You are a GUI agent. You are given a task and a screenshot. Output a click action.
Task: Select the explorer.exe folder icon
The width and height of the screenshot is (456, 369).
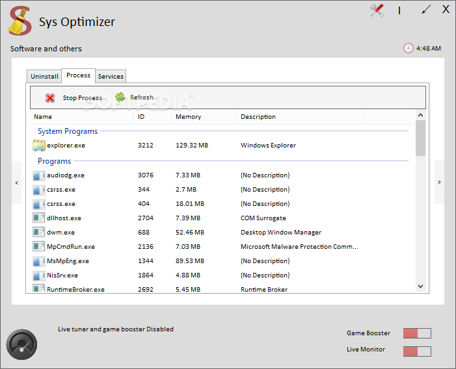38,146
